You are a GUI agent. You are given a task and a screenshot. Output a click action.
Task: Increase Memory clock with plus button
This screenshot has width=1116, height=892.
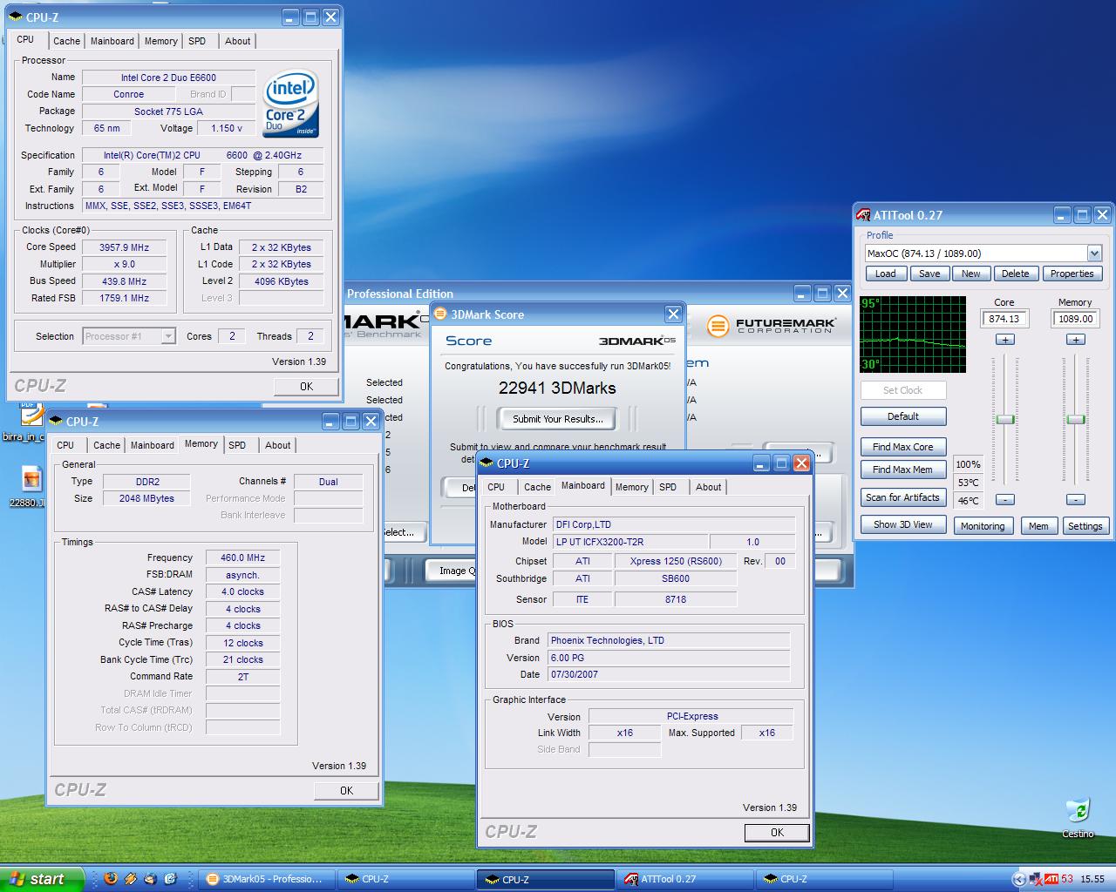point(1075,340)
